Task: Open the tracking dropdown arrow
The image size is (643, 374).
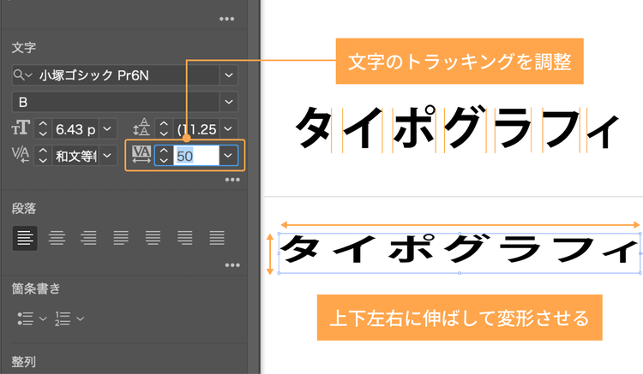Action: click(228, 156)
